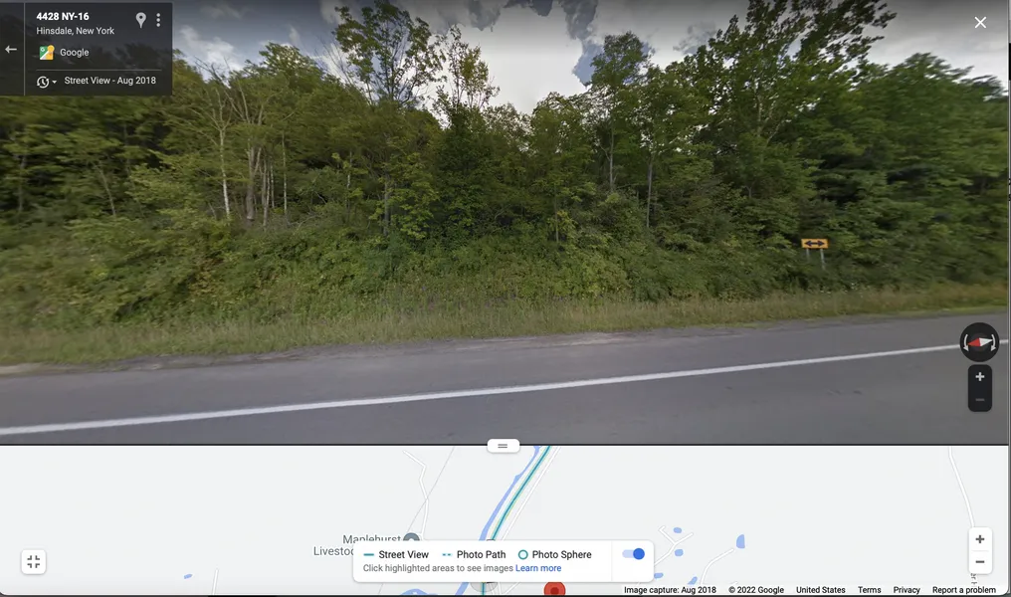Close Street View with the X button
1011x597 pixels.
tap(980, 23)
